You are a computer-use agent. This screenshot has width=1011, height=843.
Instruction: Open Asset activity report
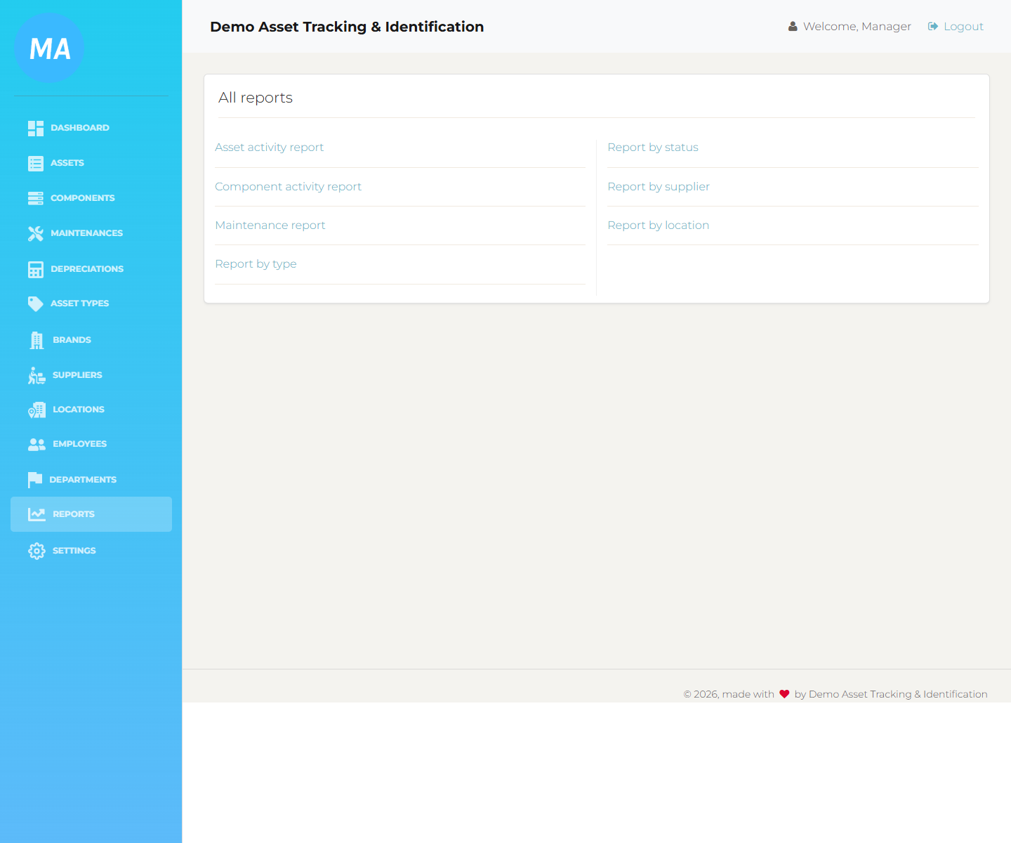(270, 148)
